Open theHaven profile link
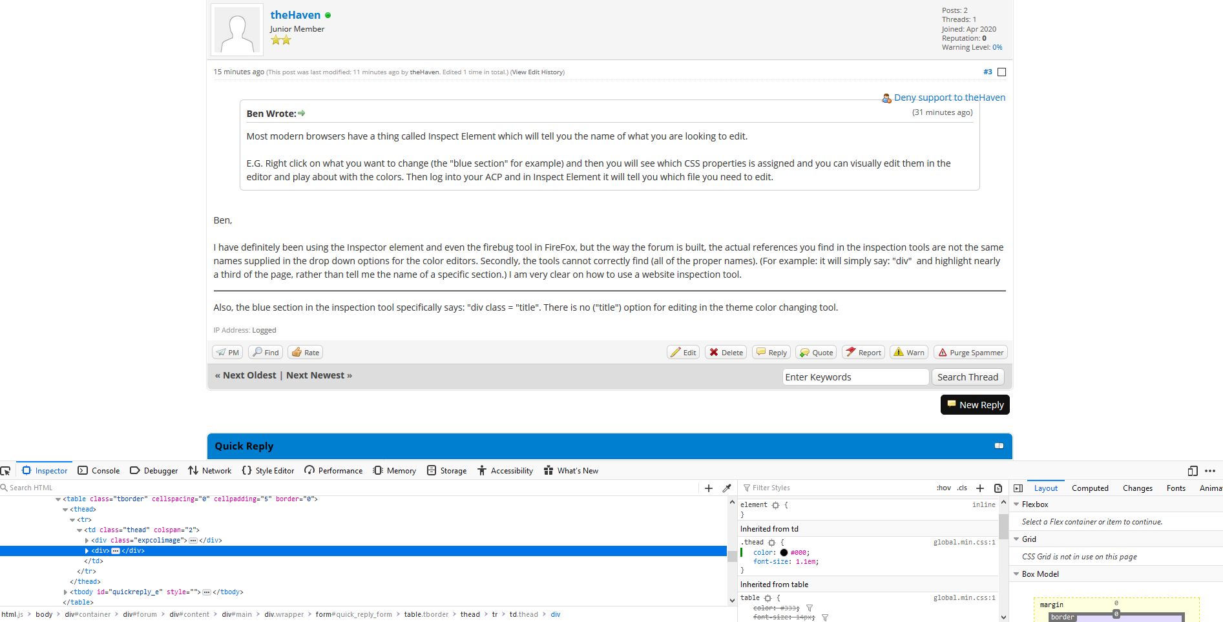This screenshot has height=622, width=1223. (295, 15)
